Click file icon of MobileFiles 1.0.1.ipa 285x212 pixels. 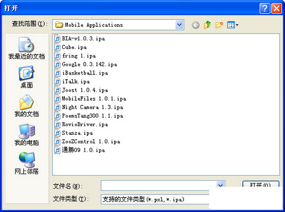[x=57, y=99]
